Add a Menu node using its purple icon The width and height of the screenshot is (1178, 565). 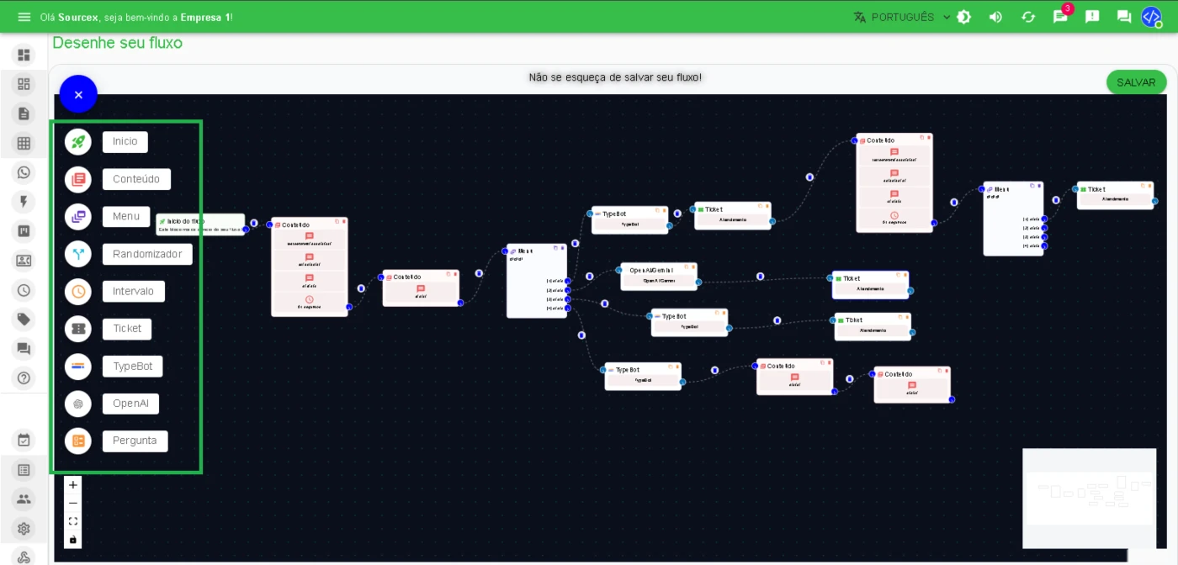78,216
